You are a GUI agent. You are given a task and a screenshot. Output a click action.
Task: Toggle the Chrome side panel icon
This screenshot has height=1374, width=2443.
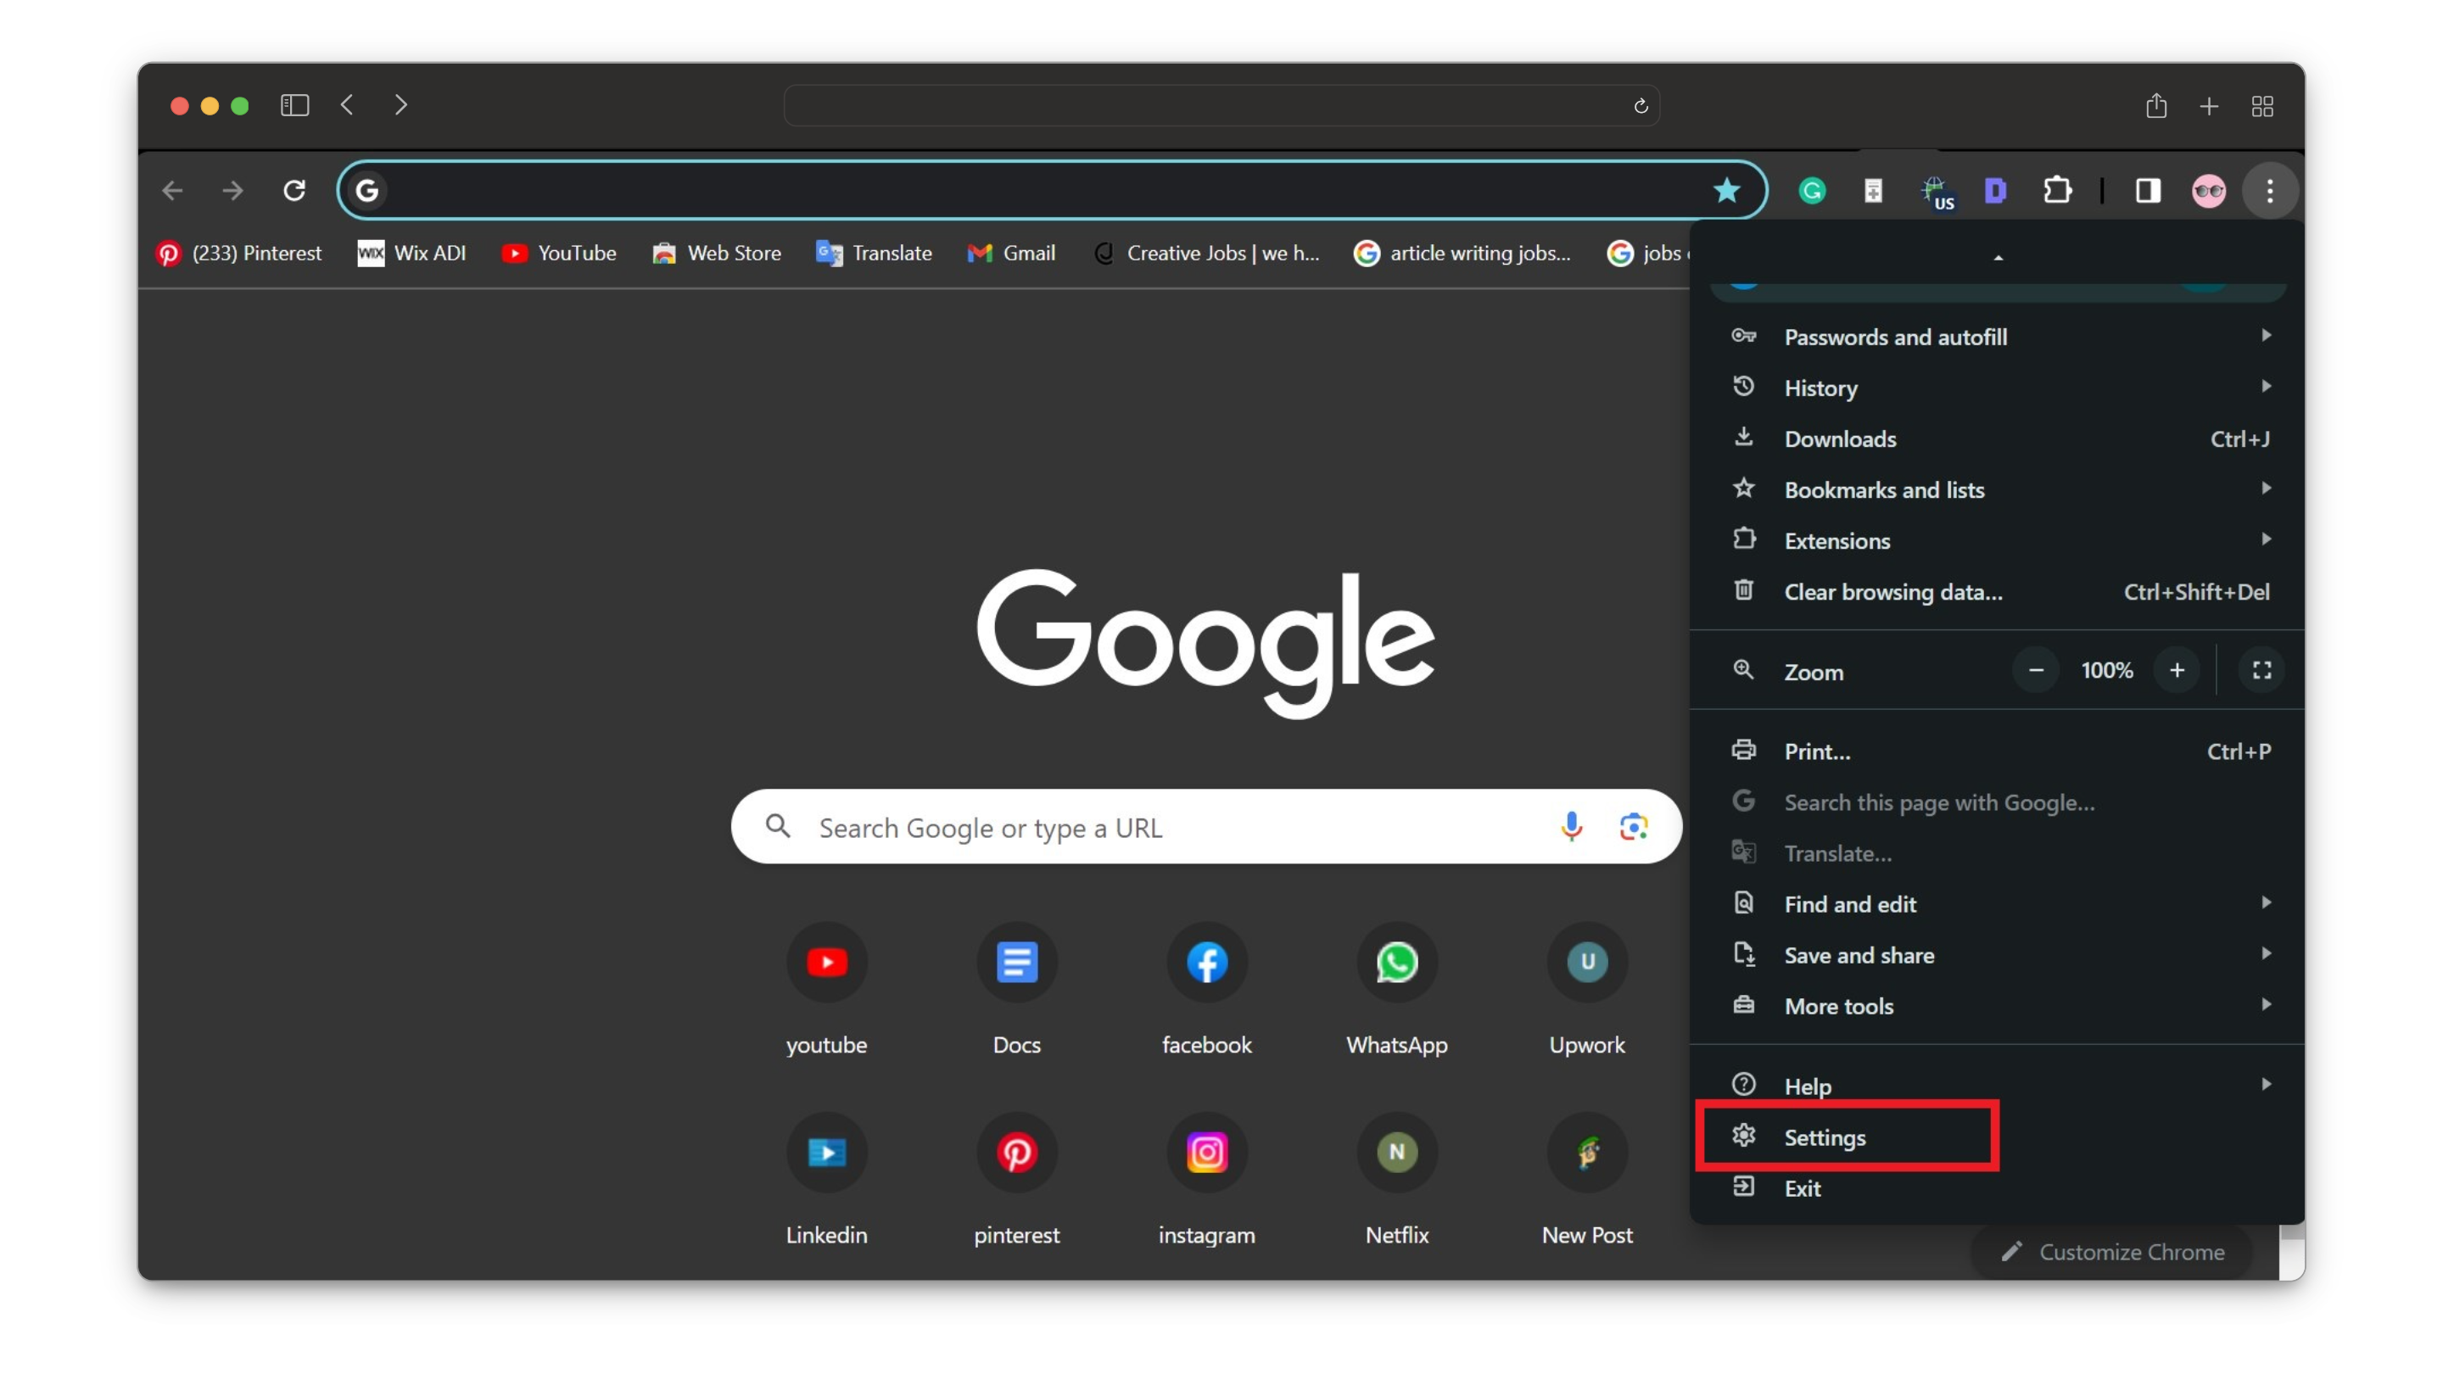(x=2148, y=191)
